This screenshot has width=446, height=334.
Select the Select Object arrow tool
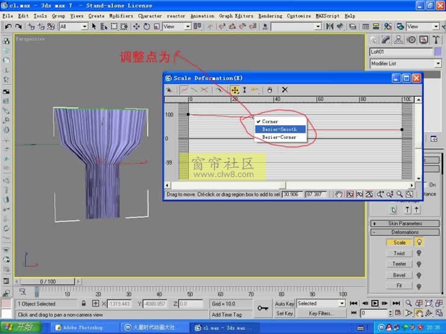coord(94,26)
